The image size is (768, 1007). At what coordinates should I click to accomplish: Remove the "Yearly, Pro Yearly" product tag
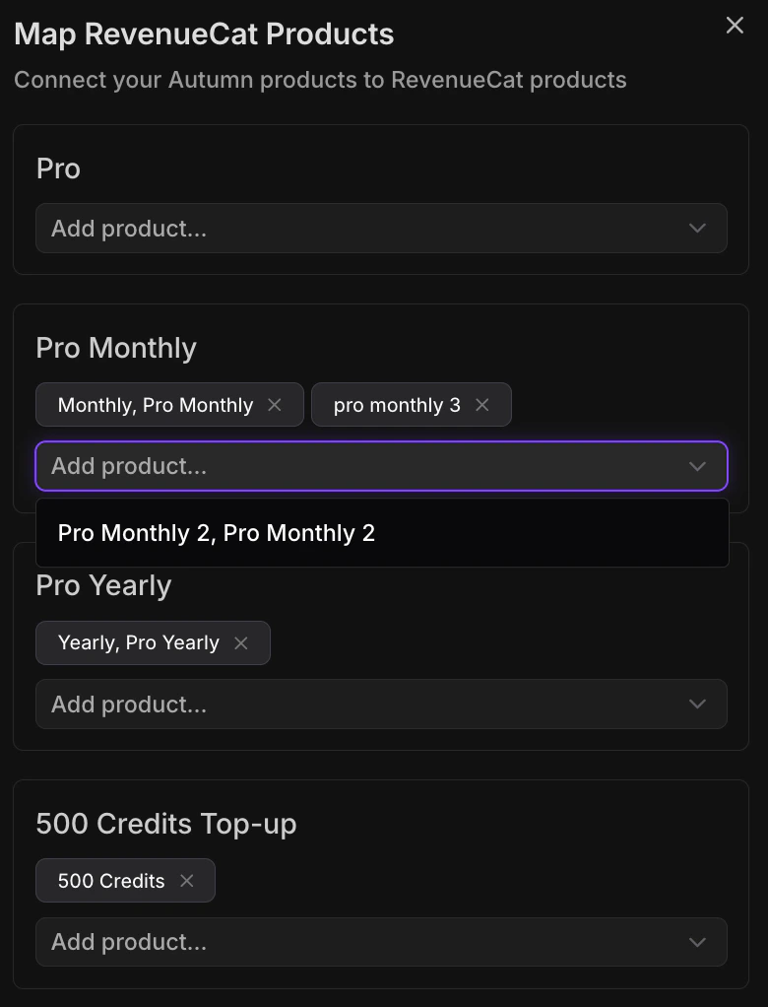pos(241,642)
